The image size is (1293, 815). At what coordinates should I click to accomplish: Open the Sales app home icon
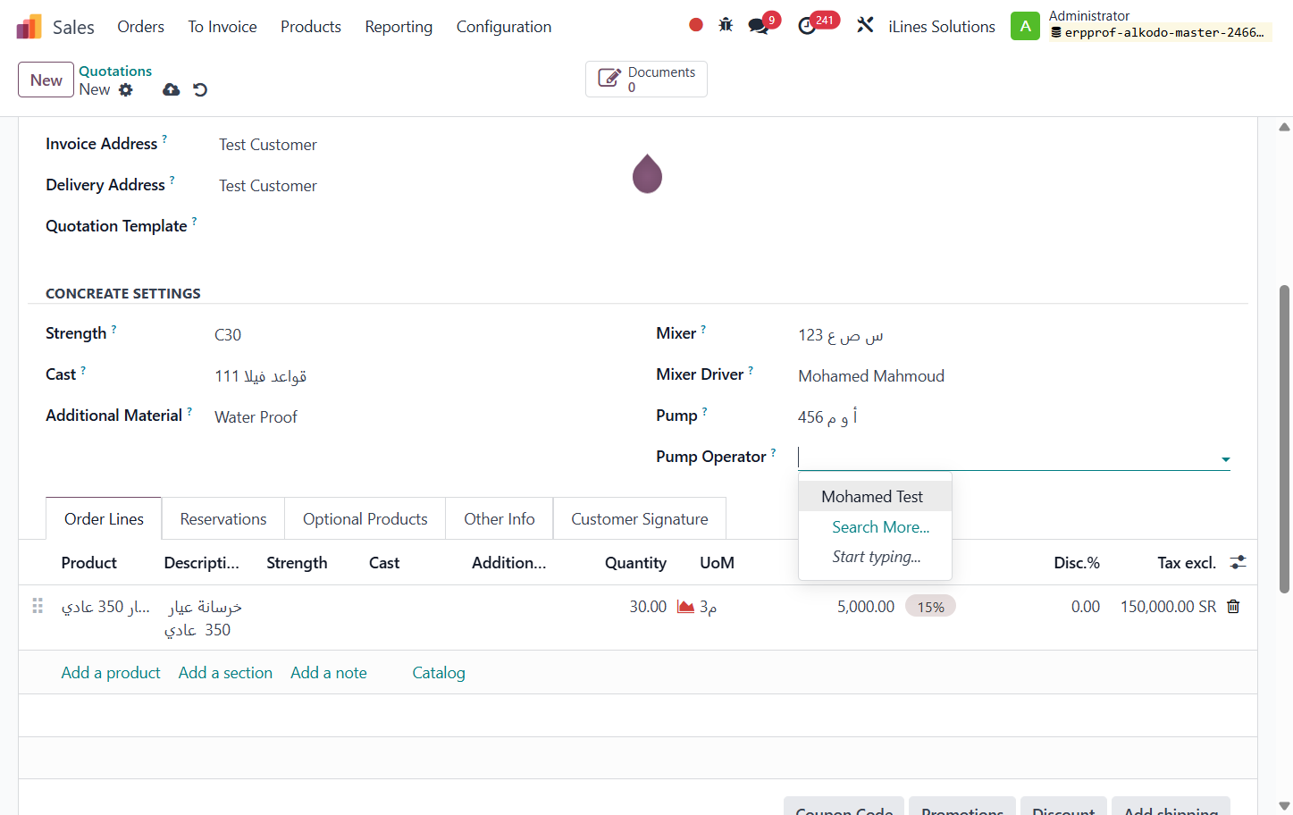click(29, 27)
